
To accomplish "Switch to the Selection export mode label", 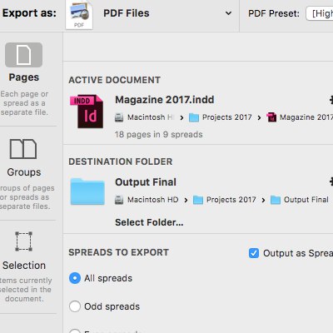I will click(24, 266).
